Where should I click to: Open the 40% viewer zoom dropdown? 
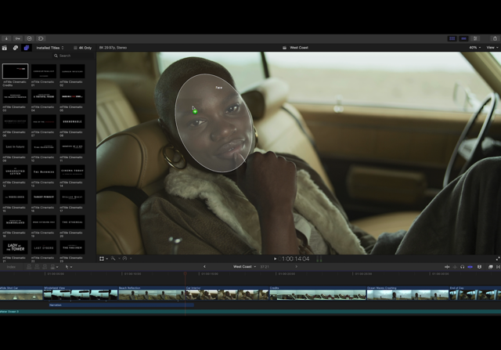pos(475,48)
